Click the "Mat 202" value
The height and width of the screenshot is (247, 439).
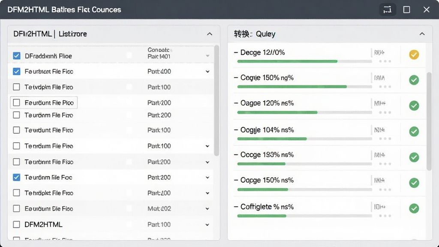pos(159,209)
